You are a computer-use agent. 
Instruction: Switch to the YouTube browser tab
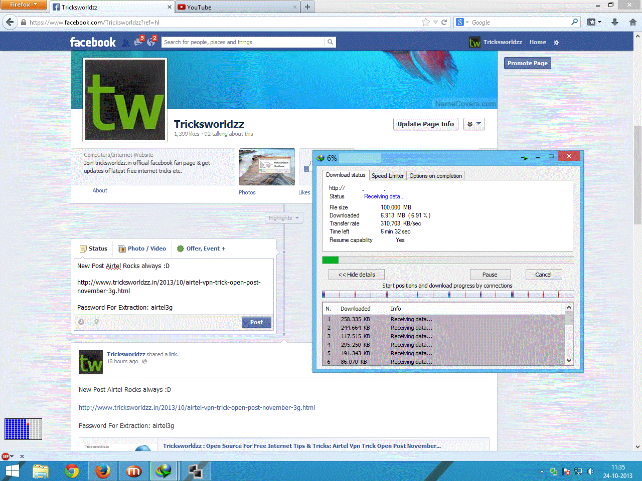[237, 7]
